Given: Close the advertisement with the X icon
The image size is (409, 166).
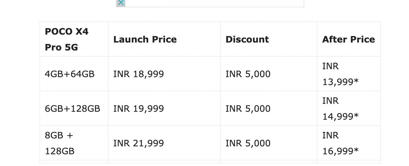Looking at the screenshot, I should (x=121, y=3).
